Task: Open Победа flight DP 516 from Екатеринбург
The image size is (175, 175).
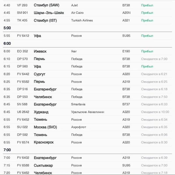Action: [x=87, y=89]
